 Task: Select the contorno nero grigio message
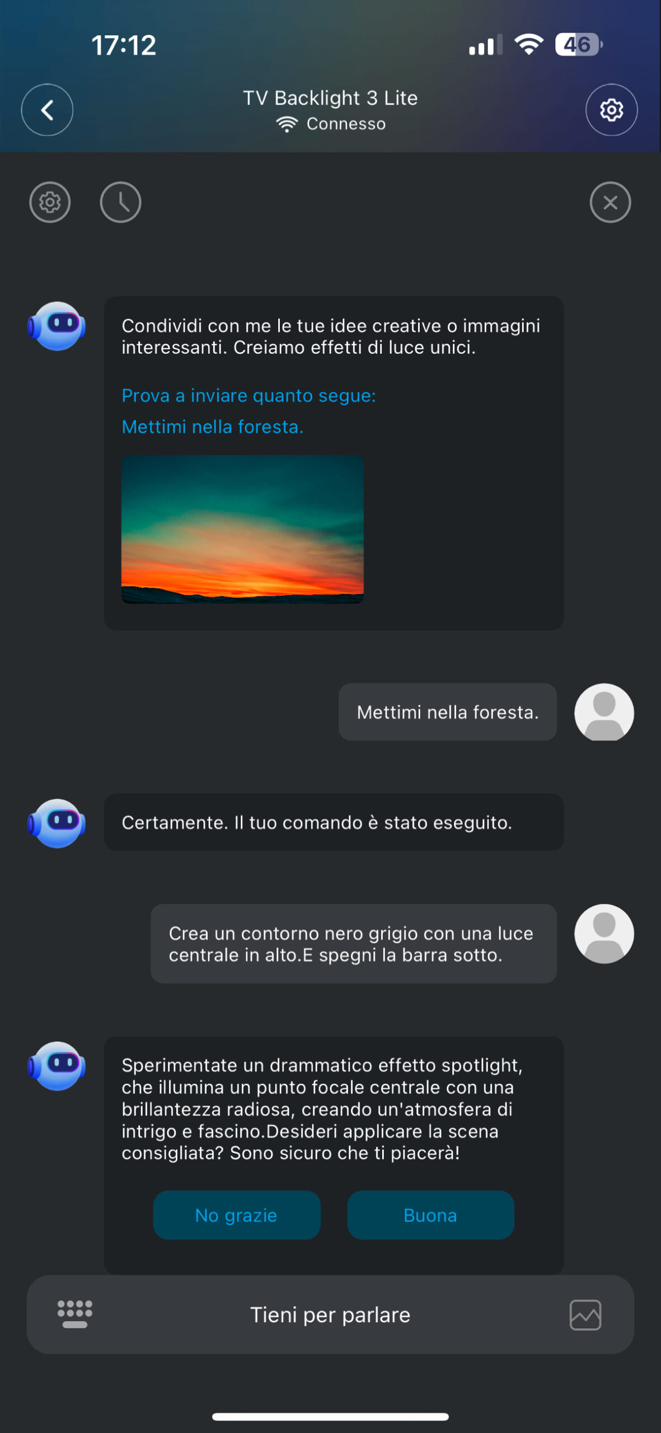(353, 944)
